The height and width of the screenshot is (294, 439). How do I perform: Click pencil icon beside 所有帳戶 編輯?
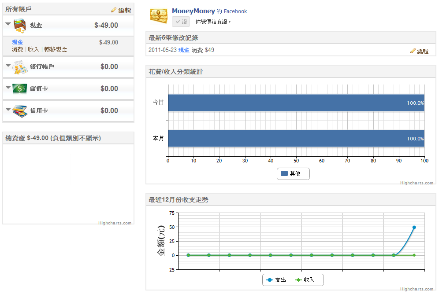point(114,10)
